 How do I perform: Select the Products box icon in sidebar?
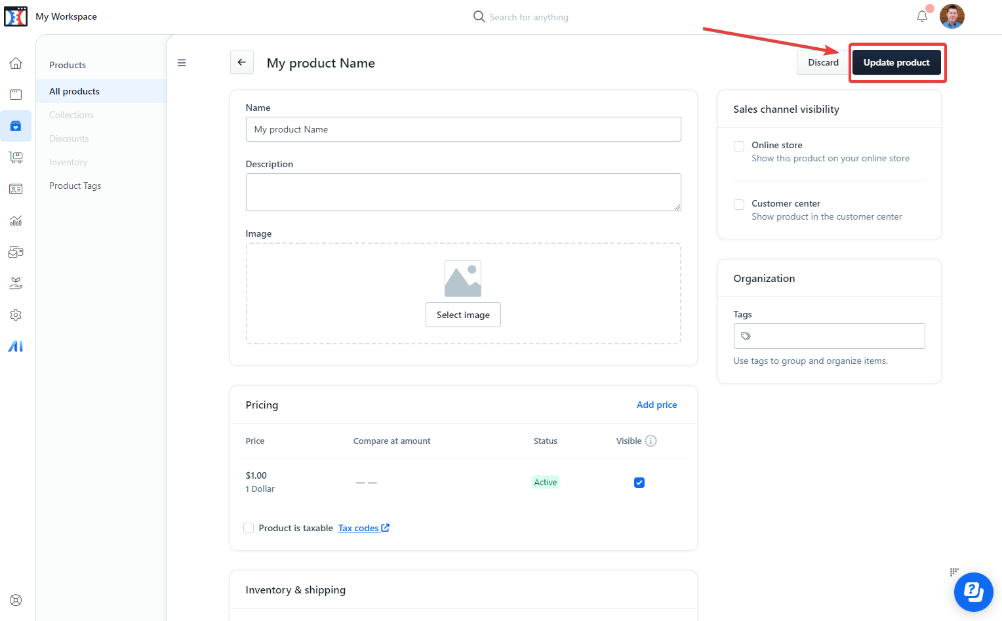point(16,126)
